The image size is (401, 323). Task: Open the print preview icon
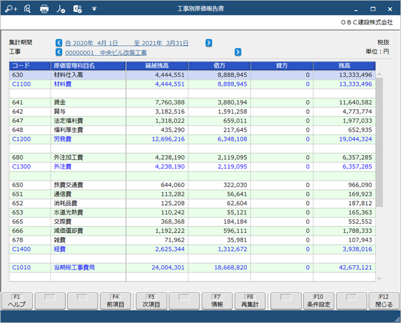tap(27, 9)
